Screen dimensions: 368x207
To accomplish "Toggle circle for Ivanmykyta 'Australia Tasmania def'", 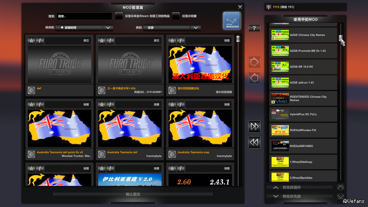I will coord(102,154).
